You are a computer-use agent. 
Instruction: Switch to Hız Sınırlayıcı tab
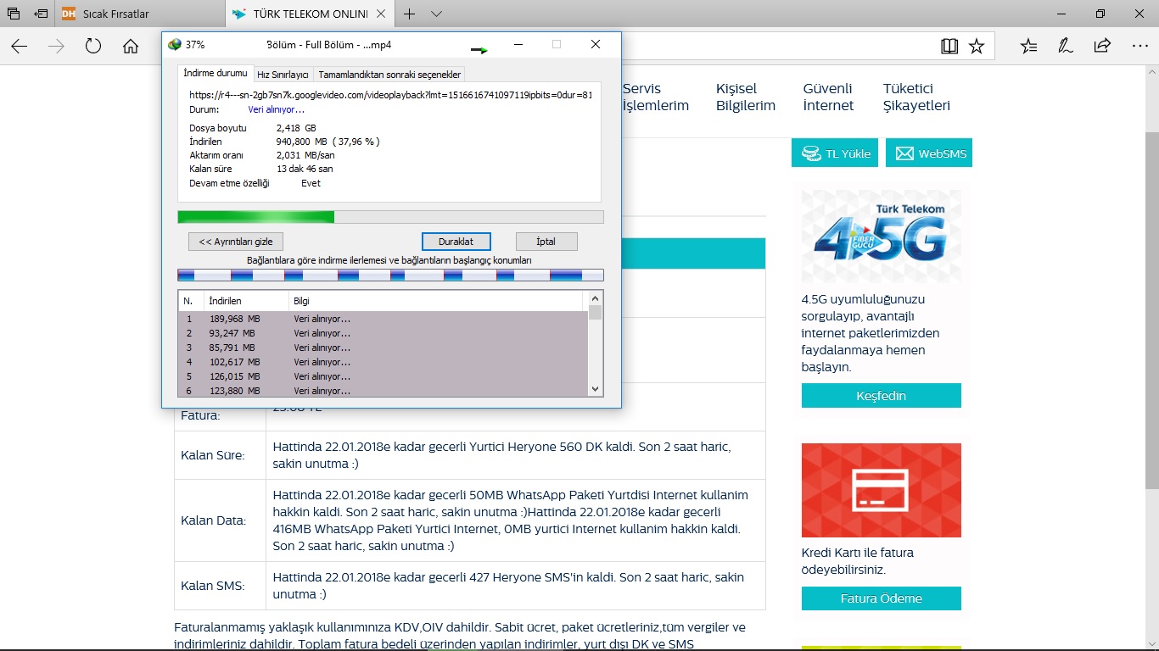pos(283,75)
